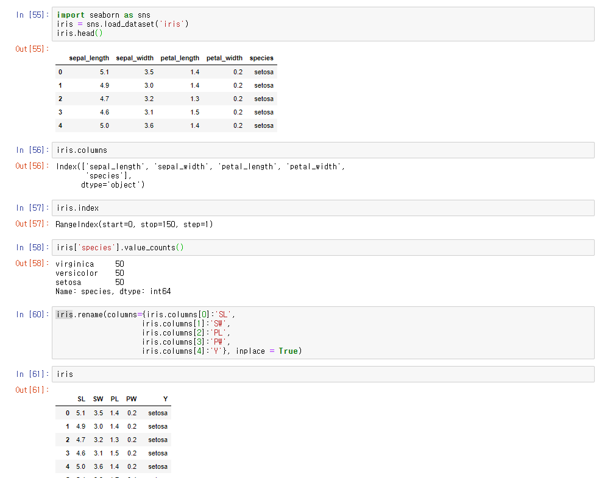Click SW column header in renamed table
Screen dimensions: 602x478
pos(98,399)
